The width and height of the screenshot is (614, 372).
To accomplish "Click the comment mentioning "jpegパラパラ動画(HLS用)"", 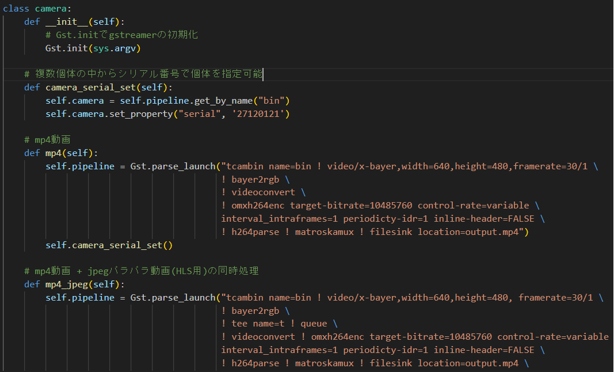I will coord(142,271).
